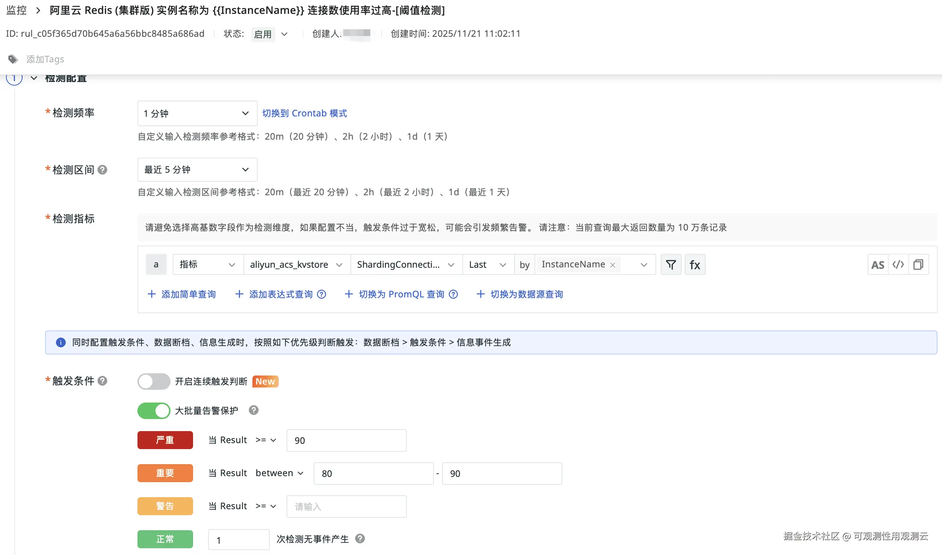Open the fx function icon
The width and height of the screenshot is (942, 555).
click(x=695, y=265)
